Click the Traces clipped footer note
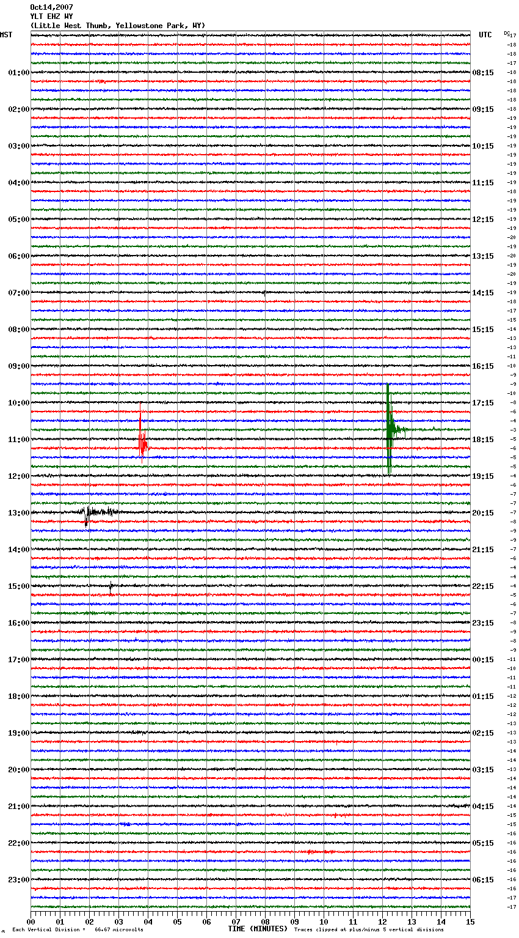Viewport: 519px width, 938px height. (x=369, y=929)
